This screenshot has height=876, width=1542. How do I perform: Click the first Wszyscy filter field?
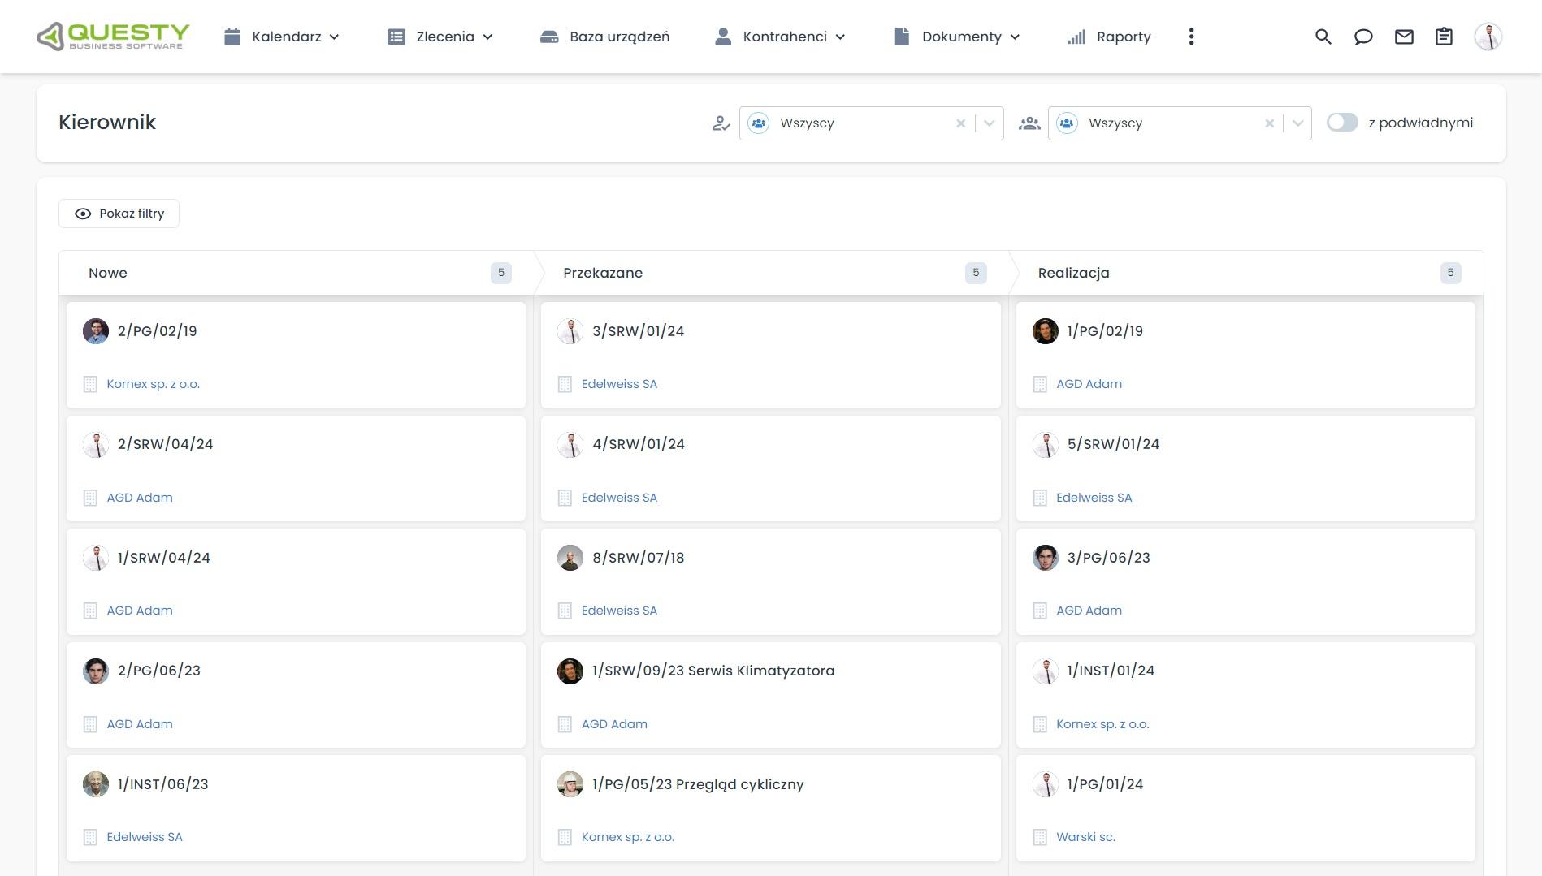point(871,123)
